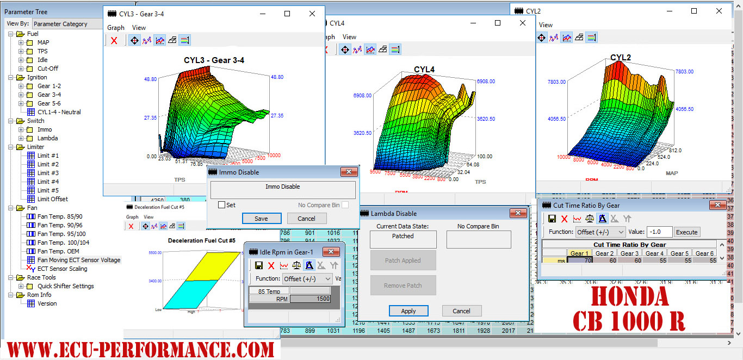Click the save floppy icon in Cut Time Ratio By Gear

tap(552, 219)
